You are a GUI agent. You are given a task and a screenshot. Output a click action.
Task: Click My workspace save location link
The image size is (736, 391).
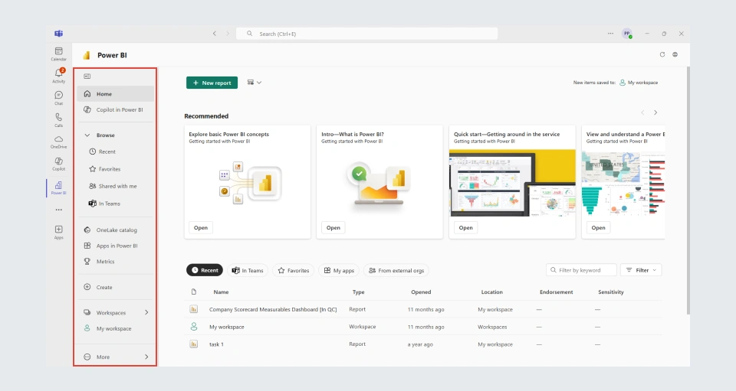pyautogui.click(x=639, y=83)
